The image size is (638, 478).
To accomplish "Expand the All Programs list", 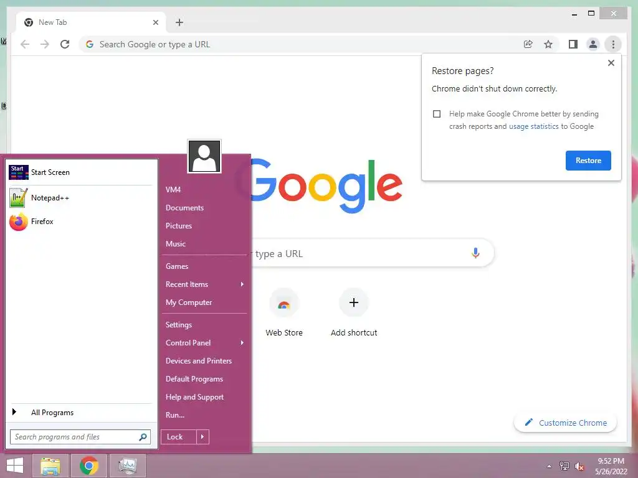I will tap(80, 412).
